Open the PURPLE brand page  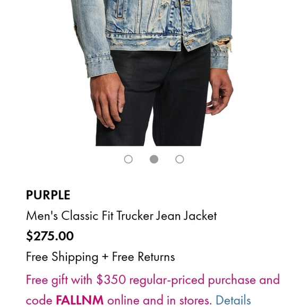point(48,195)
